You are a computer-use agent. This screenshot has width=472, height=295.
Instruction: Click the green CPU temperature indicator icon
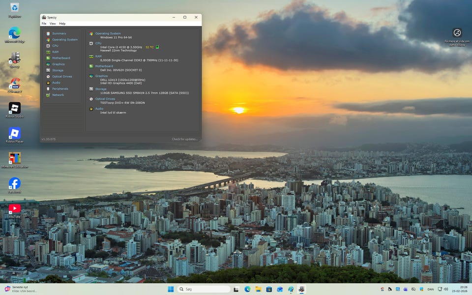[x=157, y=47]
